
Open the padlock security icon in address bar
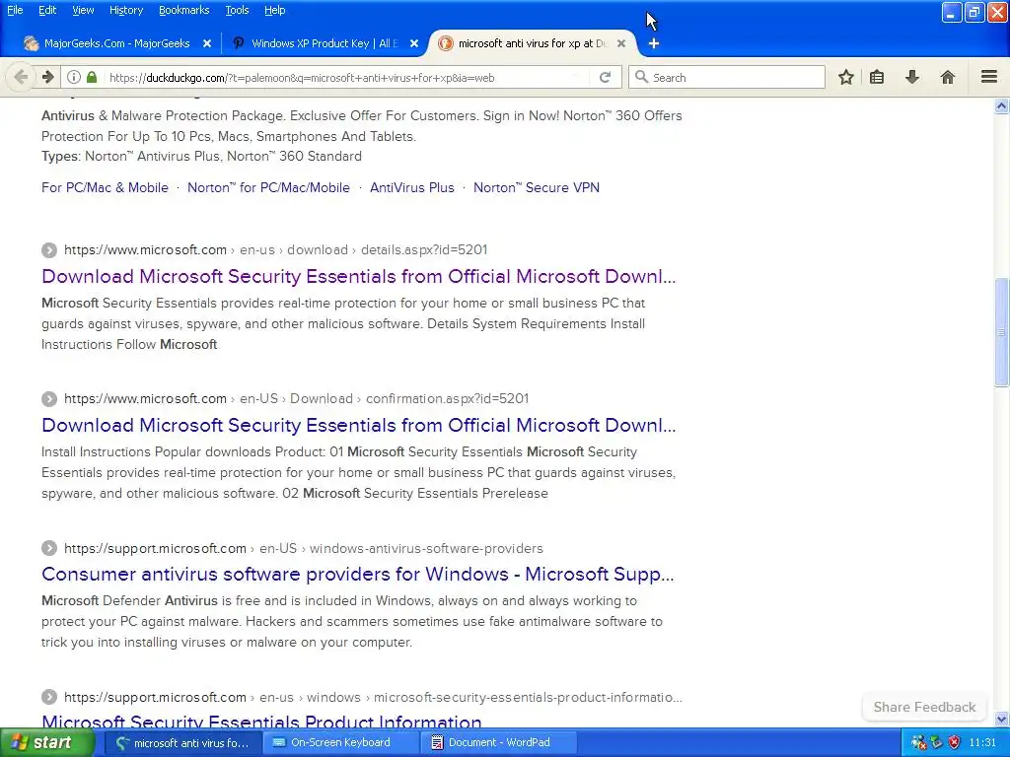(92, 77)
